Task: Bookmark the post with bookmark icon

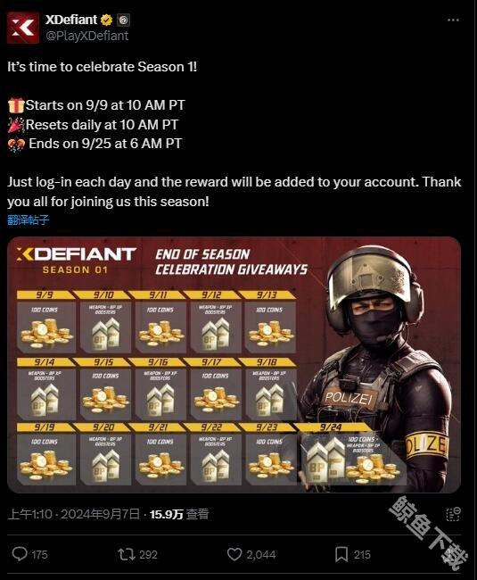Action: click(341, 554)
